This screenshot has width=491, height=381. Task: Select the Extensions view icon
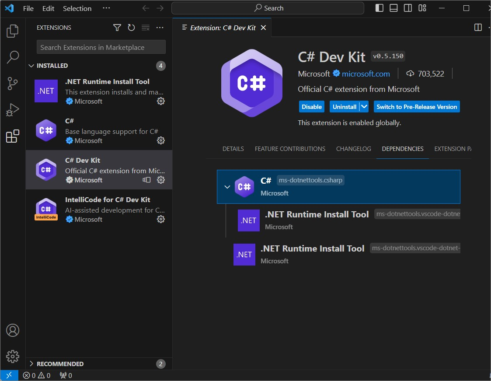13,136
